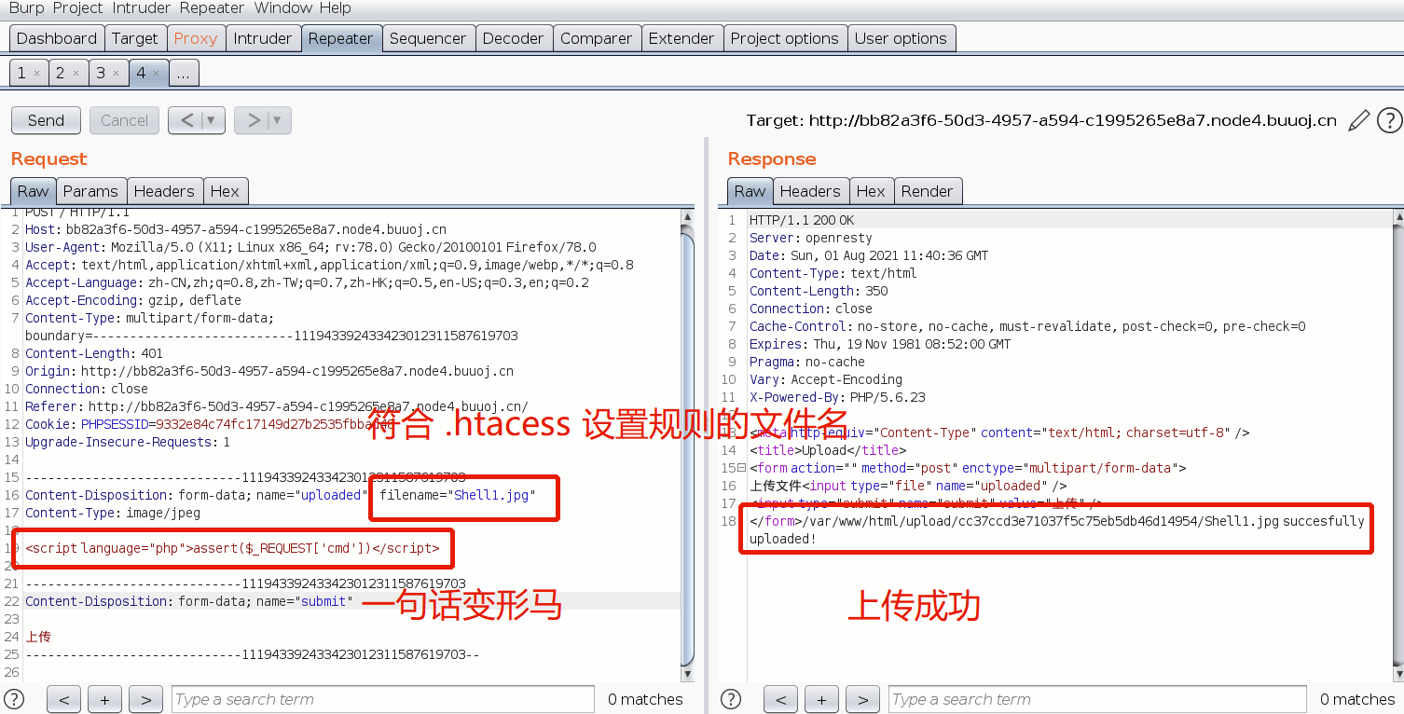Screen dimensions: 1404x714
Task: Send the request
Action: pos(46,120)
